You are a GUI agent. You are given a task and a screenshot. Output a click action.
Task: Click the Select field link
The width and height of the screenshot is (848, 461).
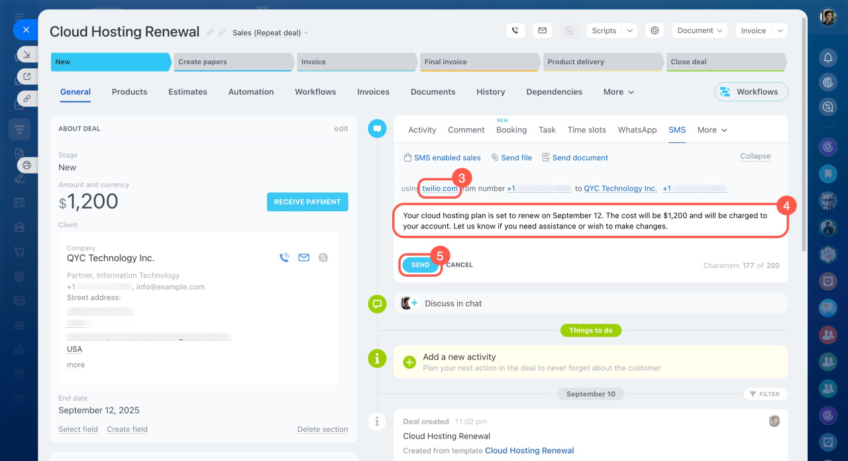[x=78, y=429]
